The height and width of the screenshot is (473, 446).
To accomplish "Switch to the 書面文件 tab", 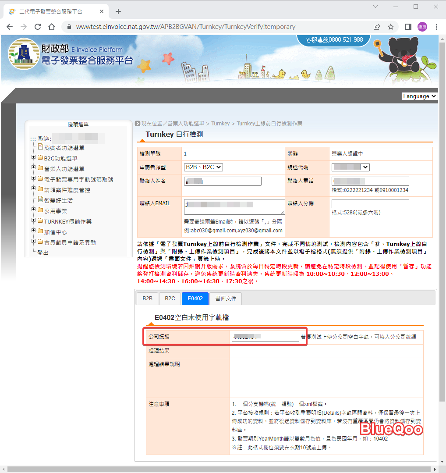I will pos(225,299).
